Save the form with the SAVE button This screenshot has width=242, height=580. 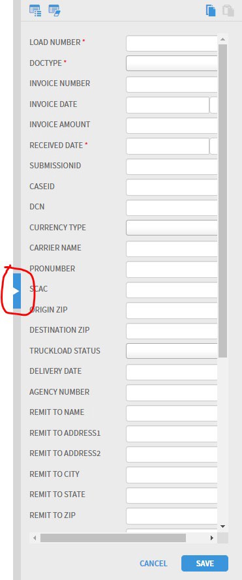[x=205, y=563]
